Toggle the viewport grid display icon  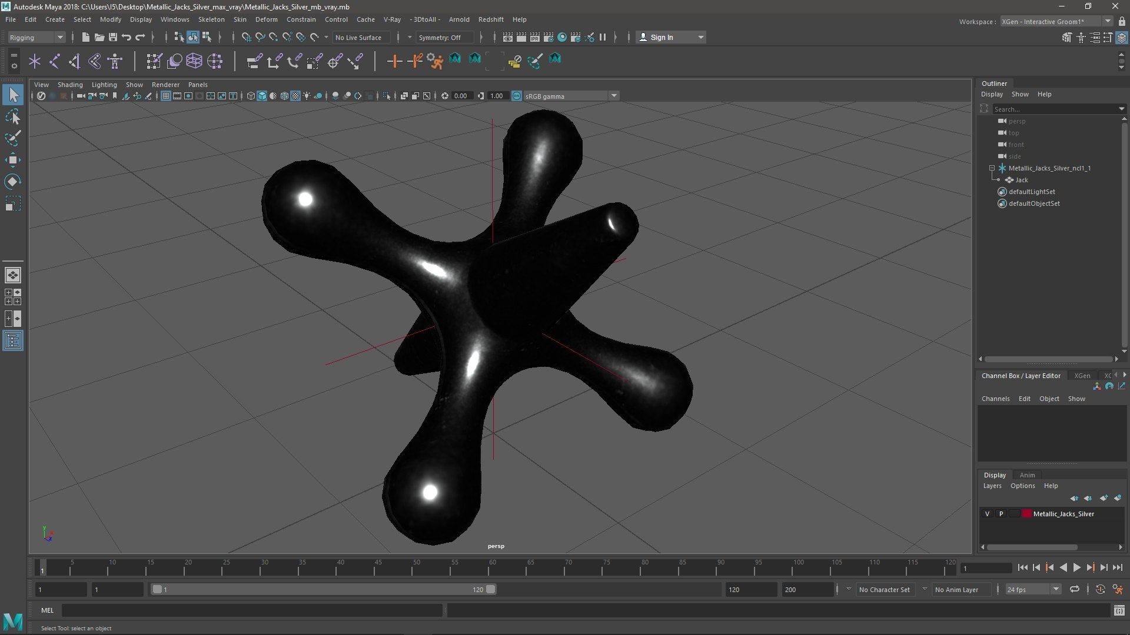[x=166, y=96]
